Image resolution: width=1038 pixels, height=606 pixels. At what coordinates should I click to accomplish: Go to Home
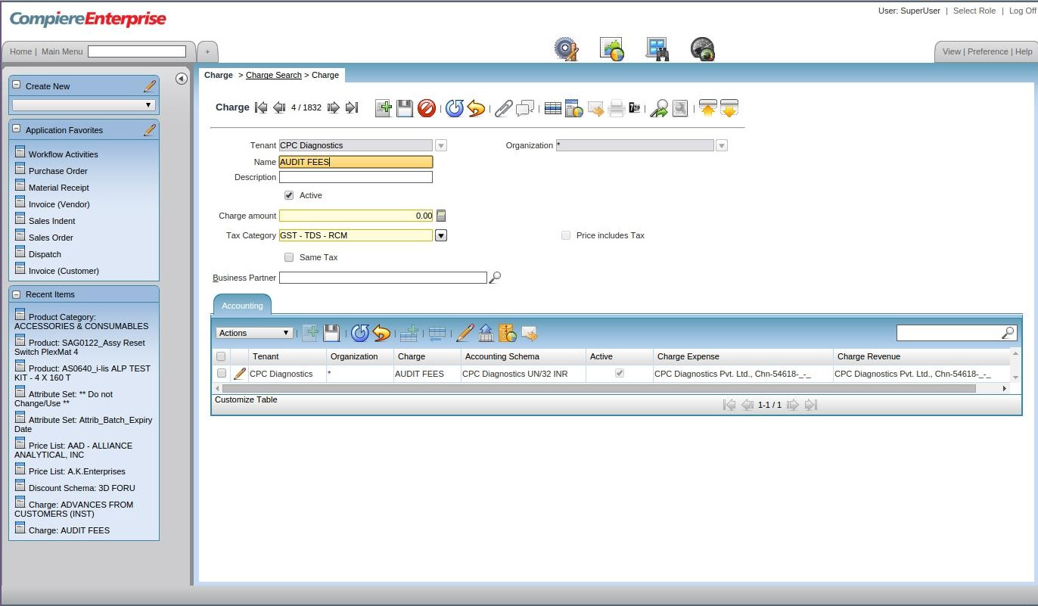20,51
